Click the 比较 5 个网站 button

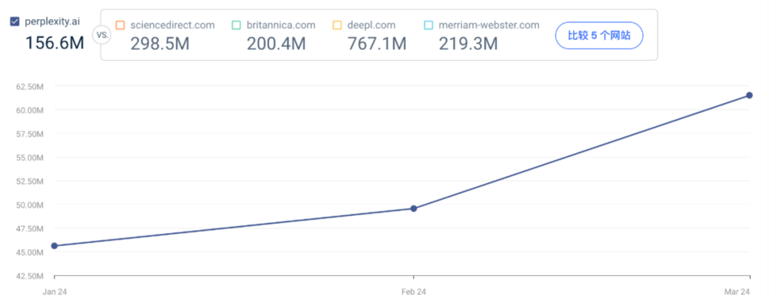point(599,35)
